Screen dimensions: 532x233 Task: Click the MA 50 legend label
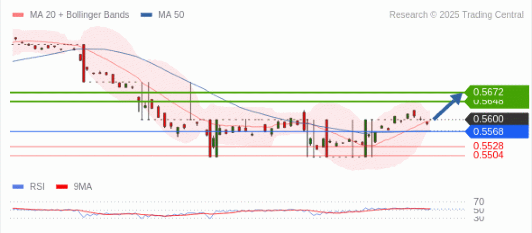tap(171, 15)
